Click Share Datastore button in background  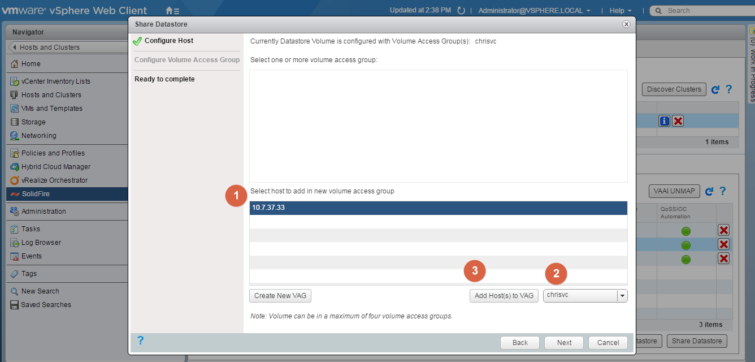(697, 341)
